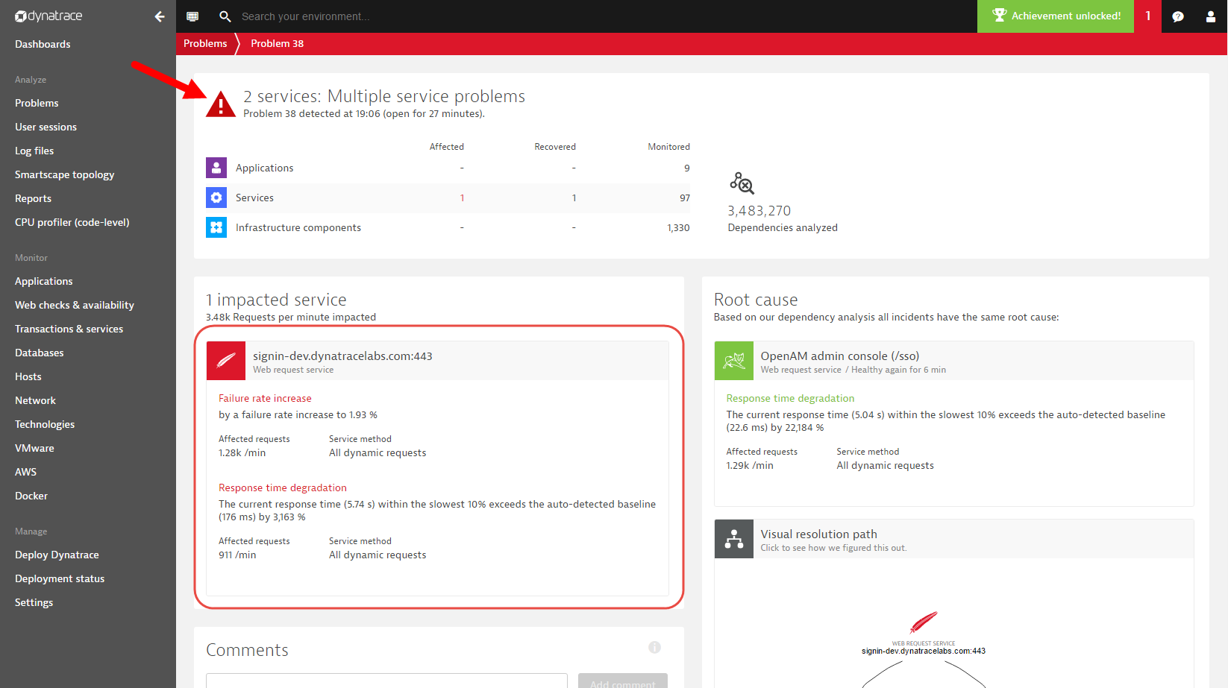Click 3,483,270 dependencies number
The width and height of the screenshot is (1228, 688).
(759, 211)
